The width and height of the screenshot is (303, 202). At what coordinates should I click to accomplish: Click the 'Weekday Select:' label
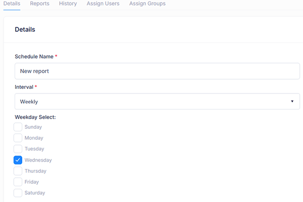coord(35,117)
